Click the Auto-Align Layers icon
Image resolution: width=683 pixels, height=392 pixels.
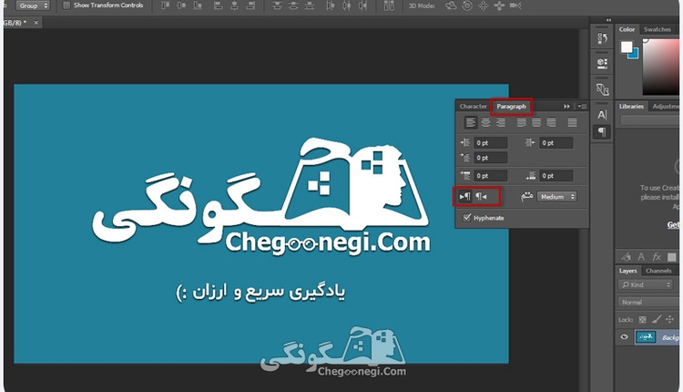click(x=389, y=5)
